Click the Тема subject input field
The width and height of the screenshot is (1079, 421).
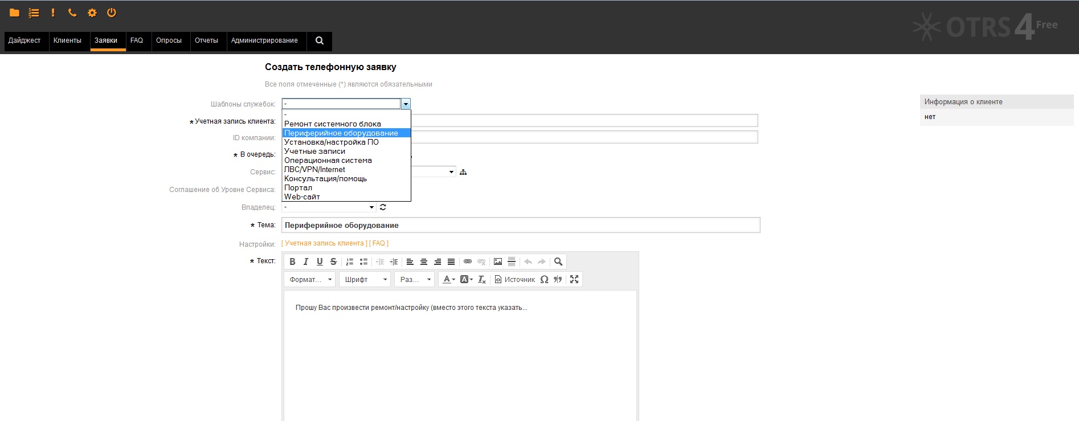tap(521, 225)
